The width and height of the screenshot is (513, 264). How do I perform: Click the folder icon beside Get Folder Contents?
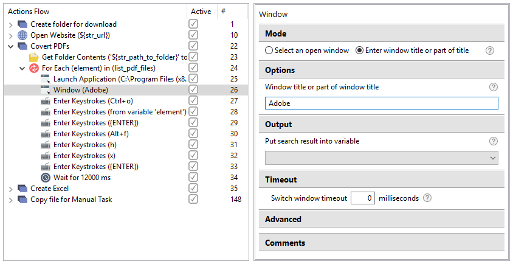pyautogui.click(x=33, y=57)
